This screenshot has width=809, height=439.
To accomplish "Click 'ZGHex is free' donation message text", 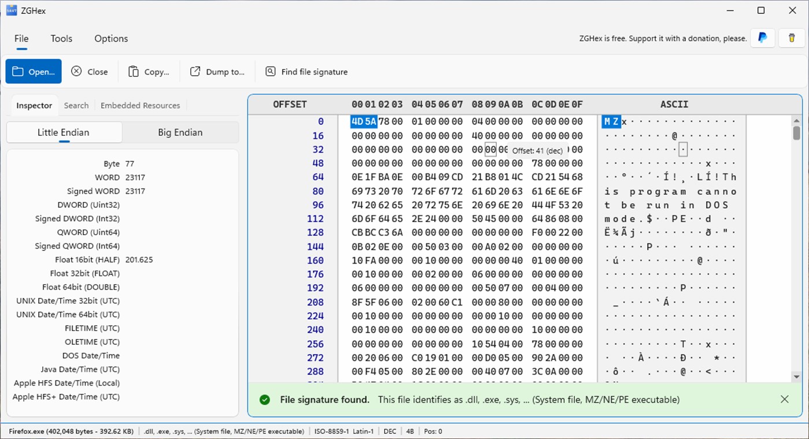I will [x=663, y=38].
